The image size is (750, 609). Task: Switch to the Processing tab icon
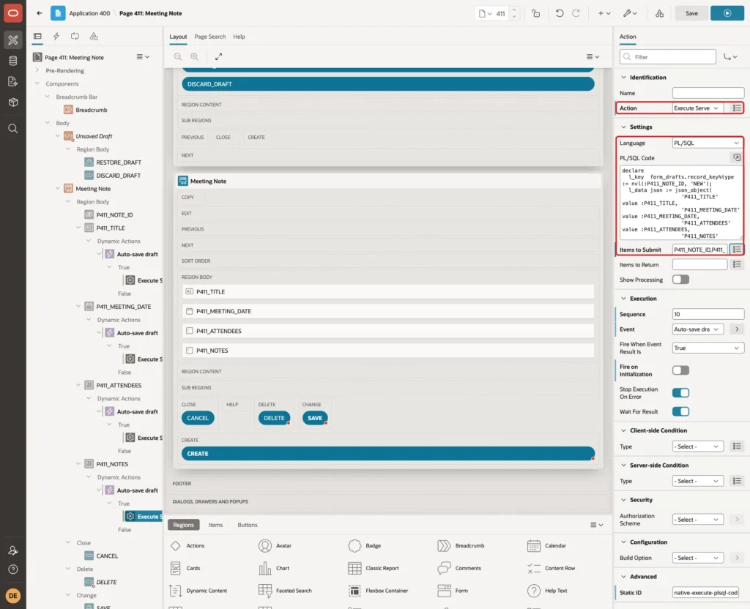click(75, 37)
